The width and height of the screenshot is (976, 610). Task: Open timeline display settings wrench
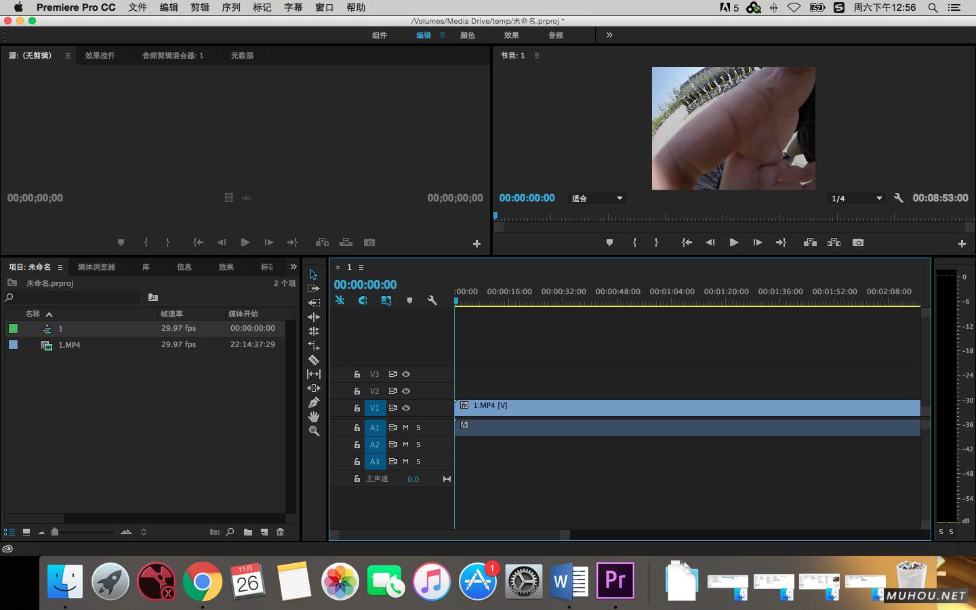point(432,300)
